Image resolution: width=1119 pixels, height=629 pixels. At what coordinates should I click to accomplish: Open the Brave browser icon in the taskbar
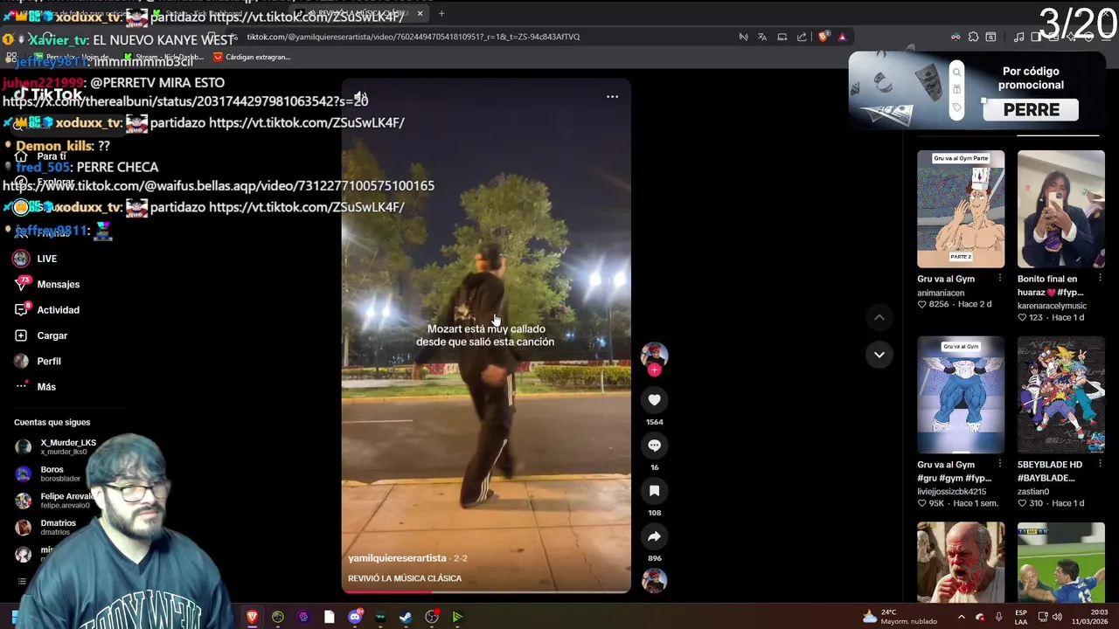point(252,617)
